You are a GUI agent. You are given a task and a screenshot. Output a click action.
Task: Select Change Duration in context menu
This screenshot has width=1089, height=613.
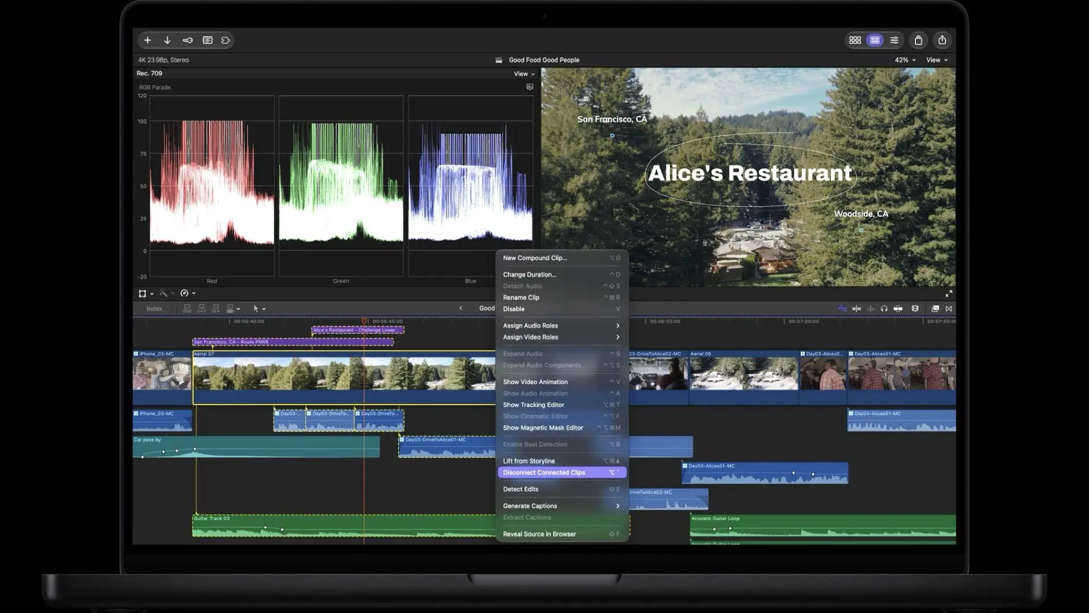click(562, 275)
